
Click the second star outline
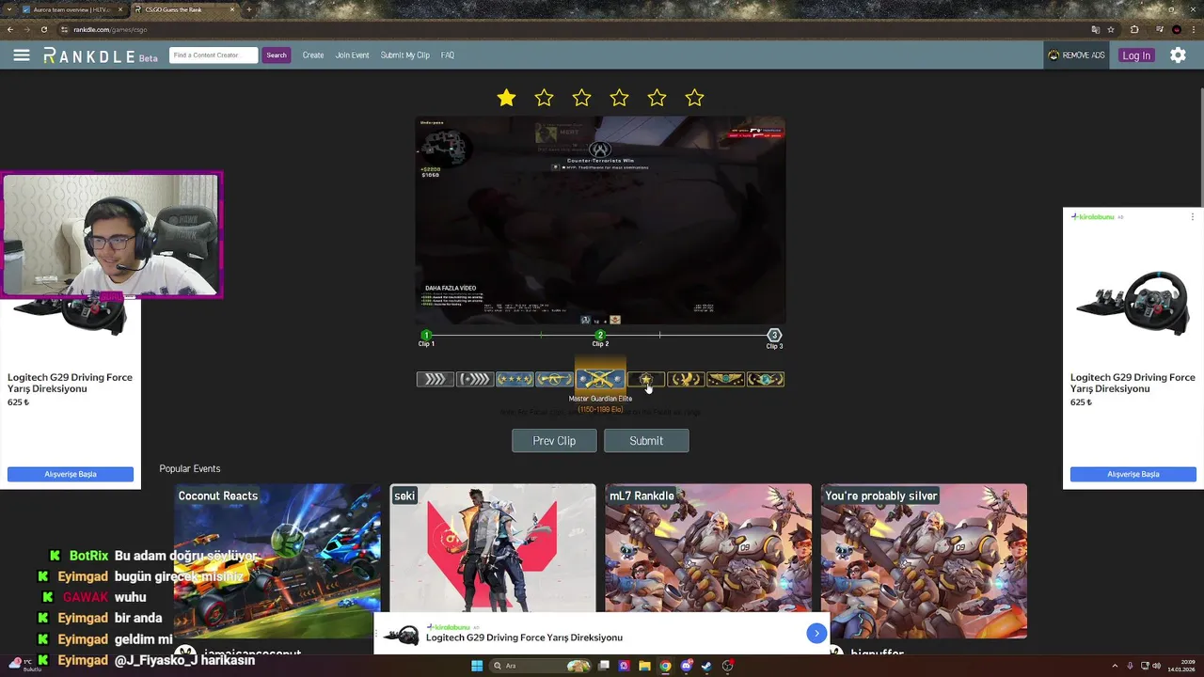pyautogui.click(x=544, y=98)
